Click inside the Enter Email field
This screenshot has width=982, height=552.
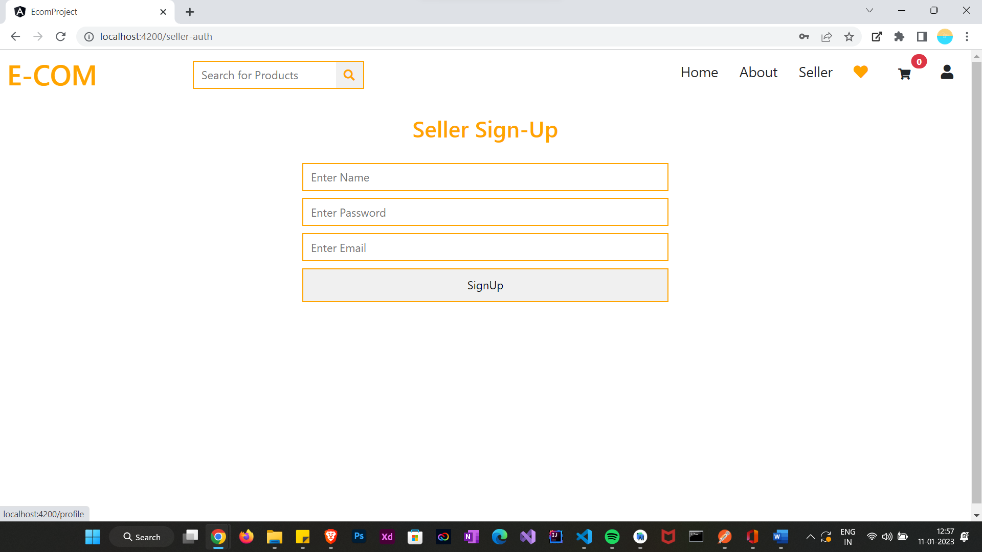pyautogui.click(x=485, y=247)
